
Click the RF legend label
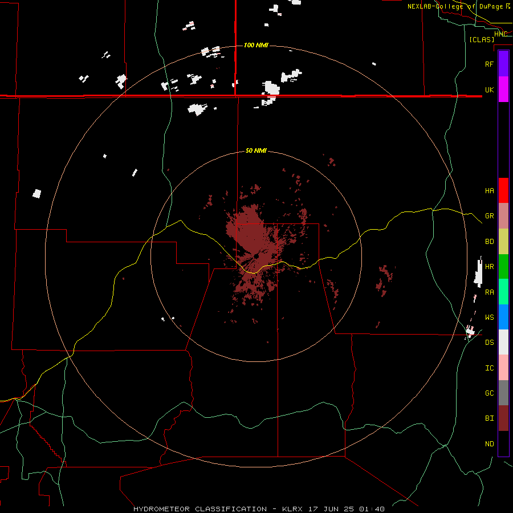[489, 64]
